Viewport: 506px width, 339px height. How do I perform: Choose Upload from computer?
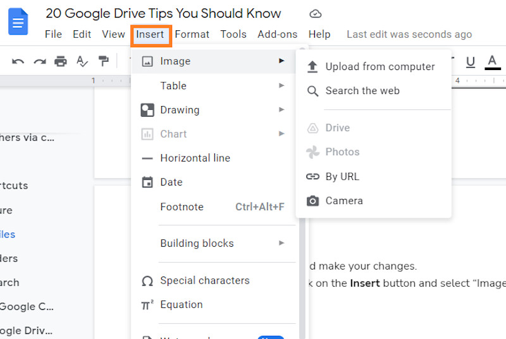[x=374, y=67]
